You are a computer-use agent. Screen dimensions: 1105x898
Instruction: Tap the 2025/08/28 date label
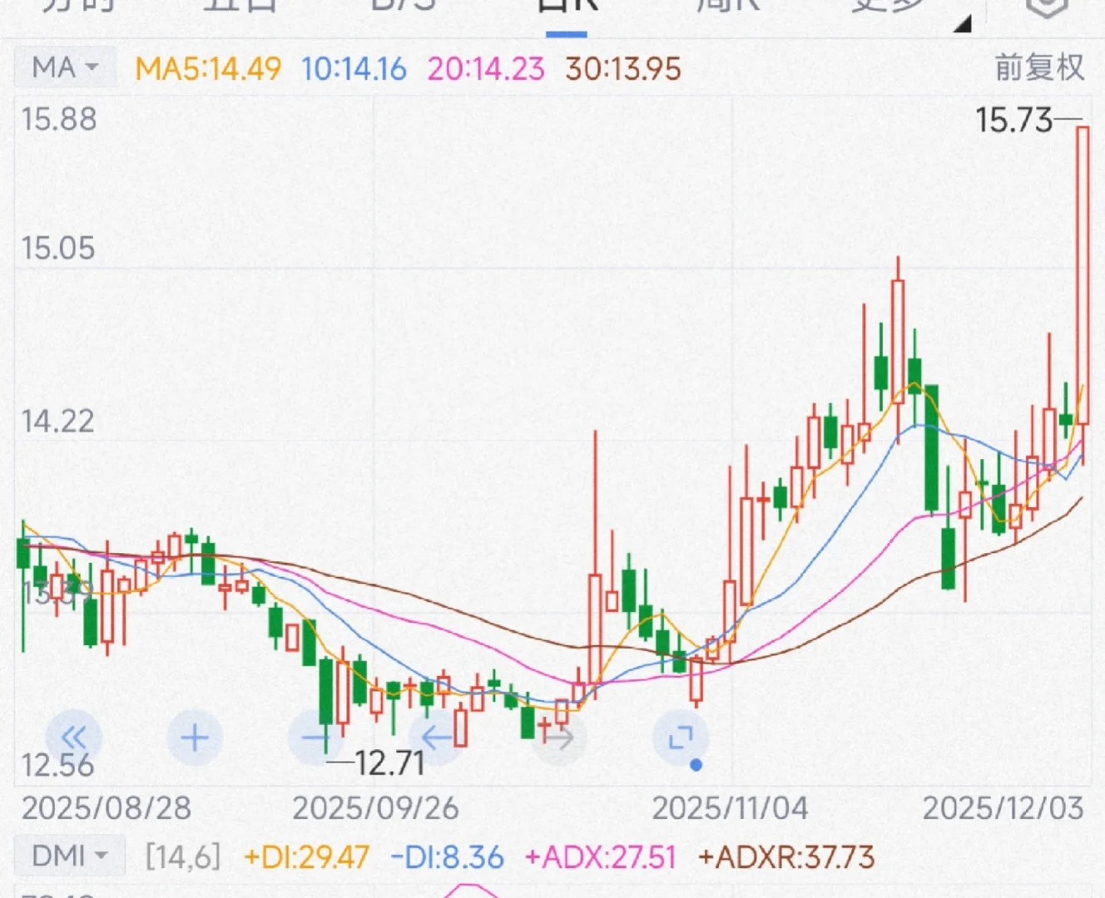(x=106, y=808)
